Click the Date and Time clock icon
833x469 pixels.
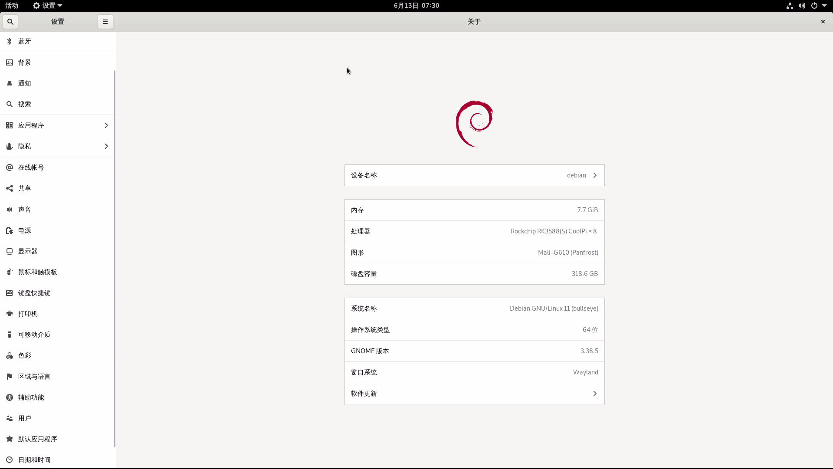(x=10, y=460)
